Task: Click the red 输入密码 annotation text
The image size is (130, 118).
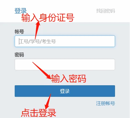Action: pos(68,78)
